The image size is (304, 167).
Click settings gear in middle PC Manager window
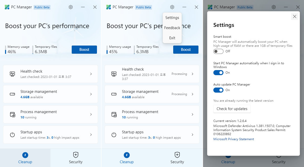[172, 7]
